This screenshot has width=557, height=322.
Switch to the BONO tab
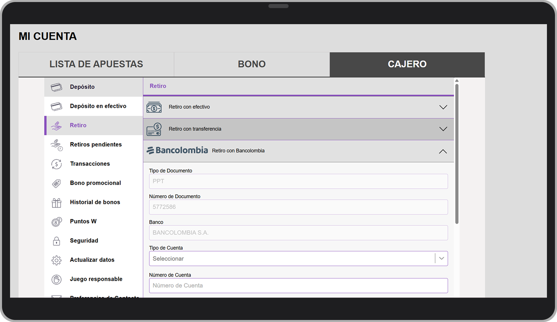(x=251, y=64)
